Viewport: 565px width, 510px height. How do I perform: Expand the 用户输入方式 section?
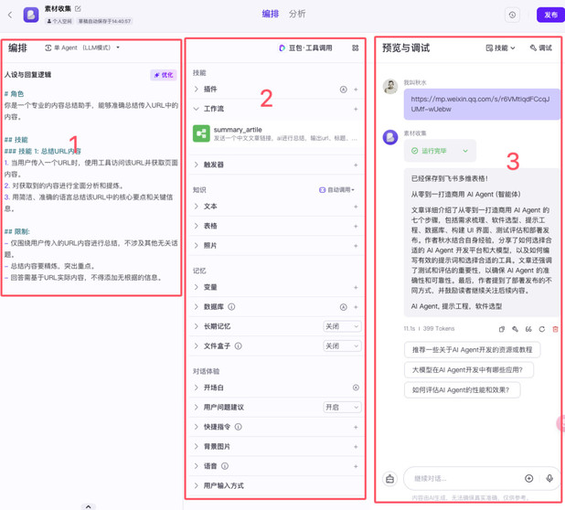pyautogui.click(x=196, y=485)
